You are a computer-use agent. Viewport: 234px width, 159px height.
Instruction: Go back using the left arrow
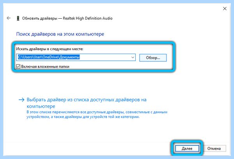[x=9, y=18]
